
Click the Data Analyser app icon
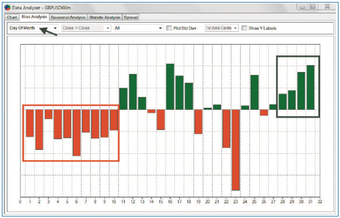pos(8,8)
